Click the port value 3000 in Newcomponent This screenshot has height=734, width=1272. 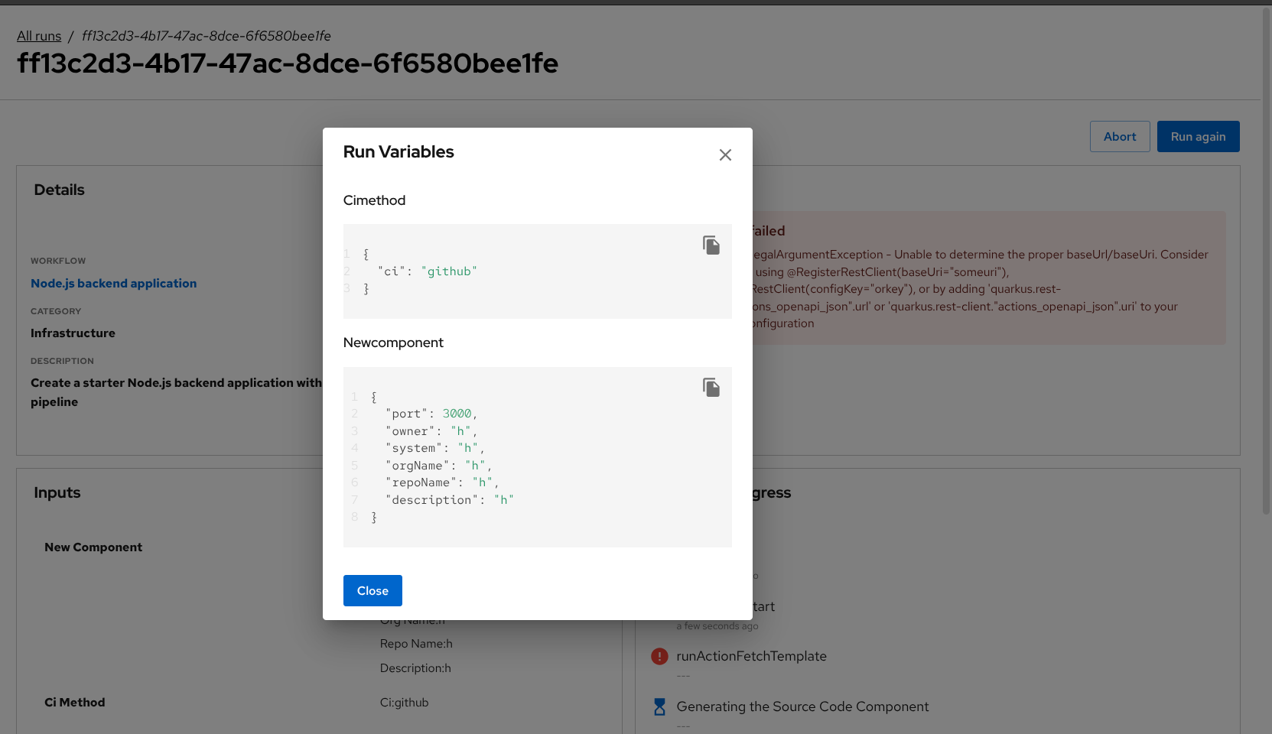click(x=457, y=414)
